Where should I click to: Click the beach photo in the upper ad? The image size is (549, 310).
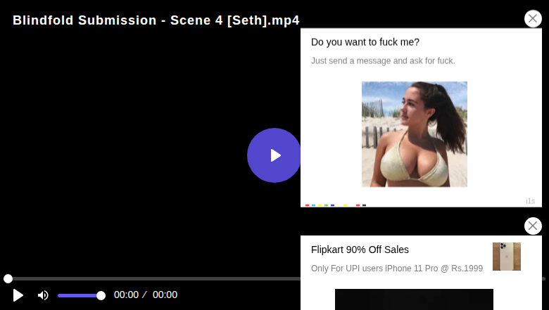[414, 134]
